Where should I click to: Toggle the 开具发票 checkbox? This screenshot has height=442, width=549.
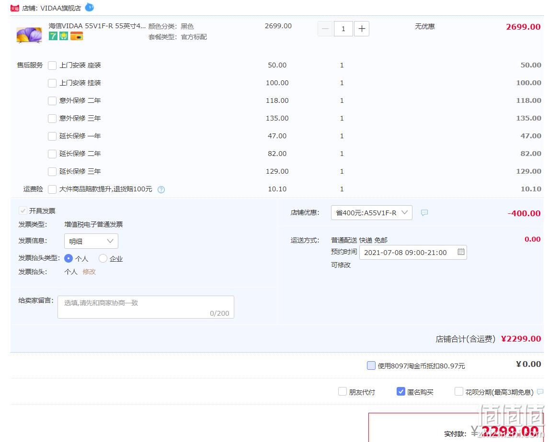pyautogui.click(x=23, y=211)
